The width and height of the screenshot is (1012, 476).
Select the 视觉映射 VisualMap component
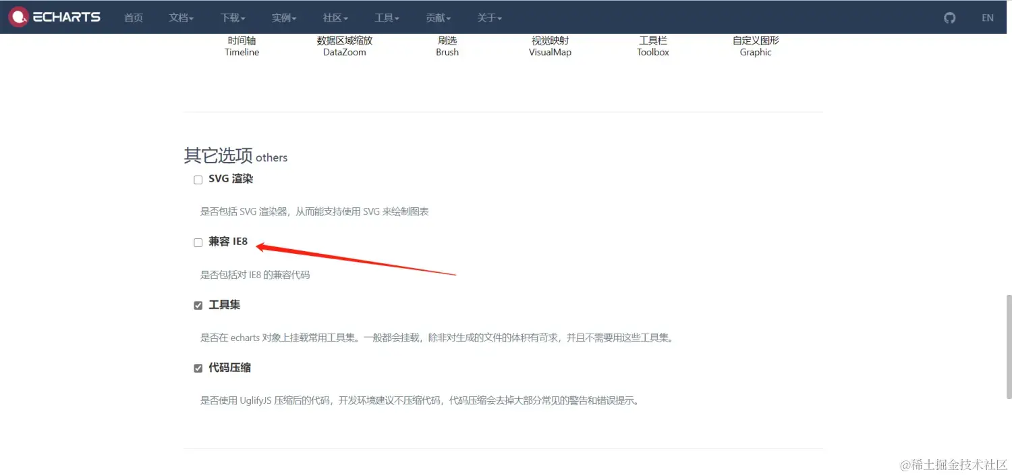[x=550, y=46]
